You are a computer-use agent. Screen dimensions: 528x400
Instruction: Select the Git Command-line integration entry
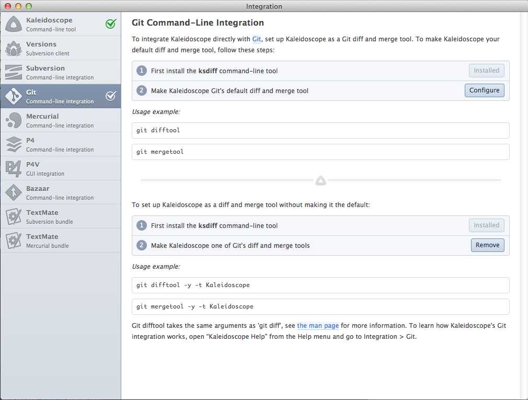[61, 96]
